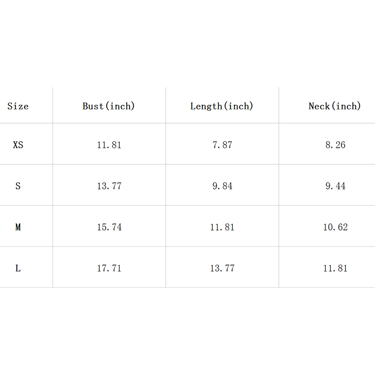Viewport: 375px width, 375px height.
Task: Click the L length value 13.77
Action: click(x=222, y=268)
